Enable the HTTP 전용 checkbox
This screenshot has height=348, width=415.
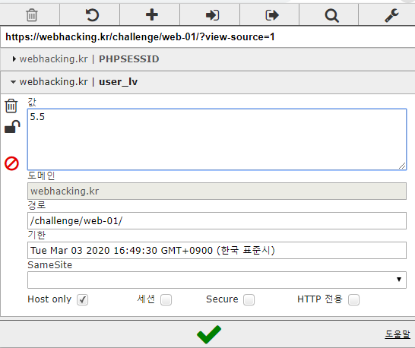[x=353, y=300]
